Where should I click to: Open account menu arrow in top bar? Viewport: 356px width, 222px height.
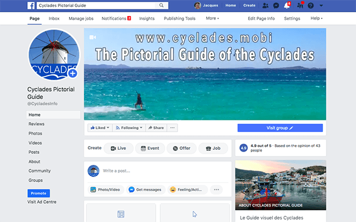pyautogui.click(x=321, y=6)
